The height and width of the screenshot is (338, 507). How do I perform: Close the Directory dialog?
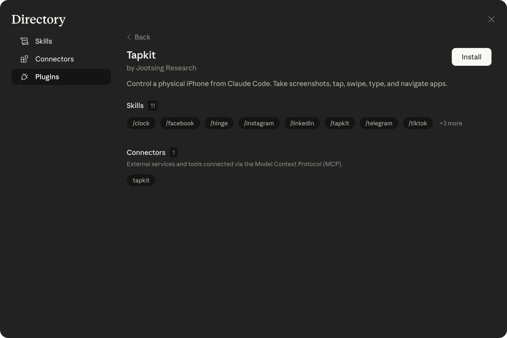tap(491, 19)
